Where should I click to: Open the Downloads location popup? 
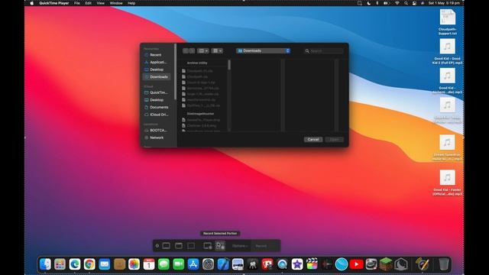[x=263, y=51]
